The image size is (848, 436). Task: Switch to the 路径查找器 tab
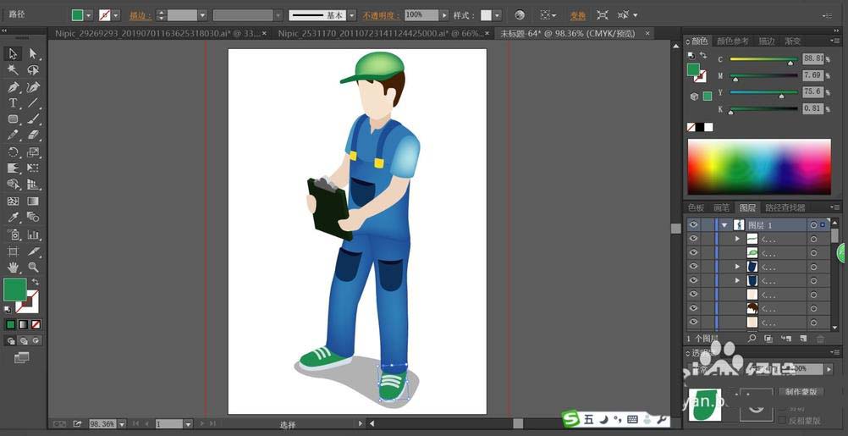coord(786,207)
